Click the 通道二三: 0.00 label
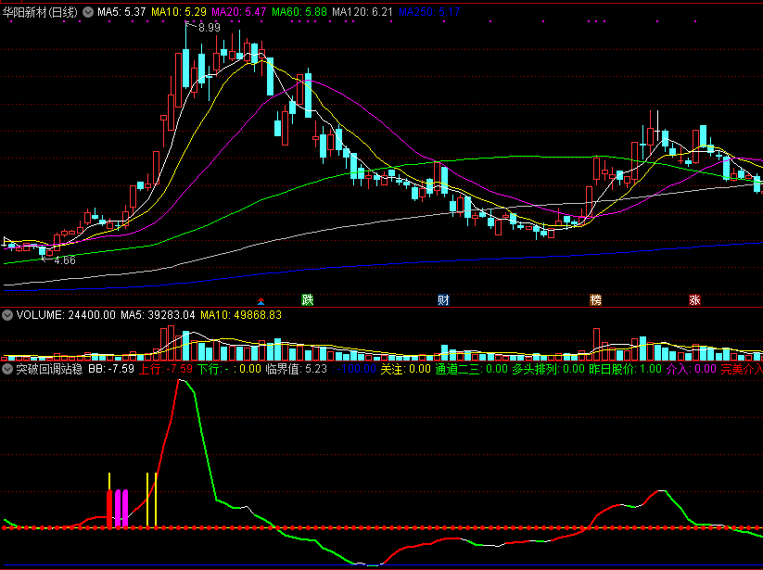 click(x=472, y=369)
